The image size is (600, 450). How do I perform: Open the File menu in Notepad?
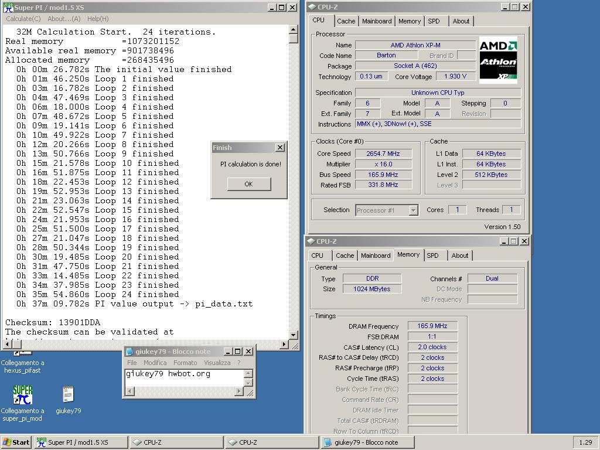click(x=132, y=363)
